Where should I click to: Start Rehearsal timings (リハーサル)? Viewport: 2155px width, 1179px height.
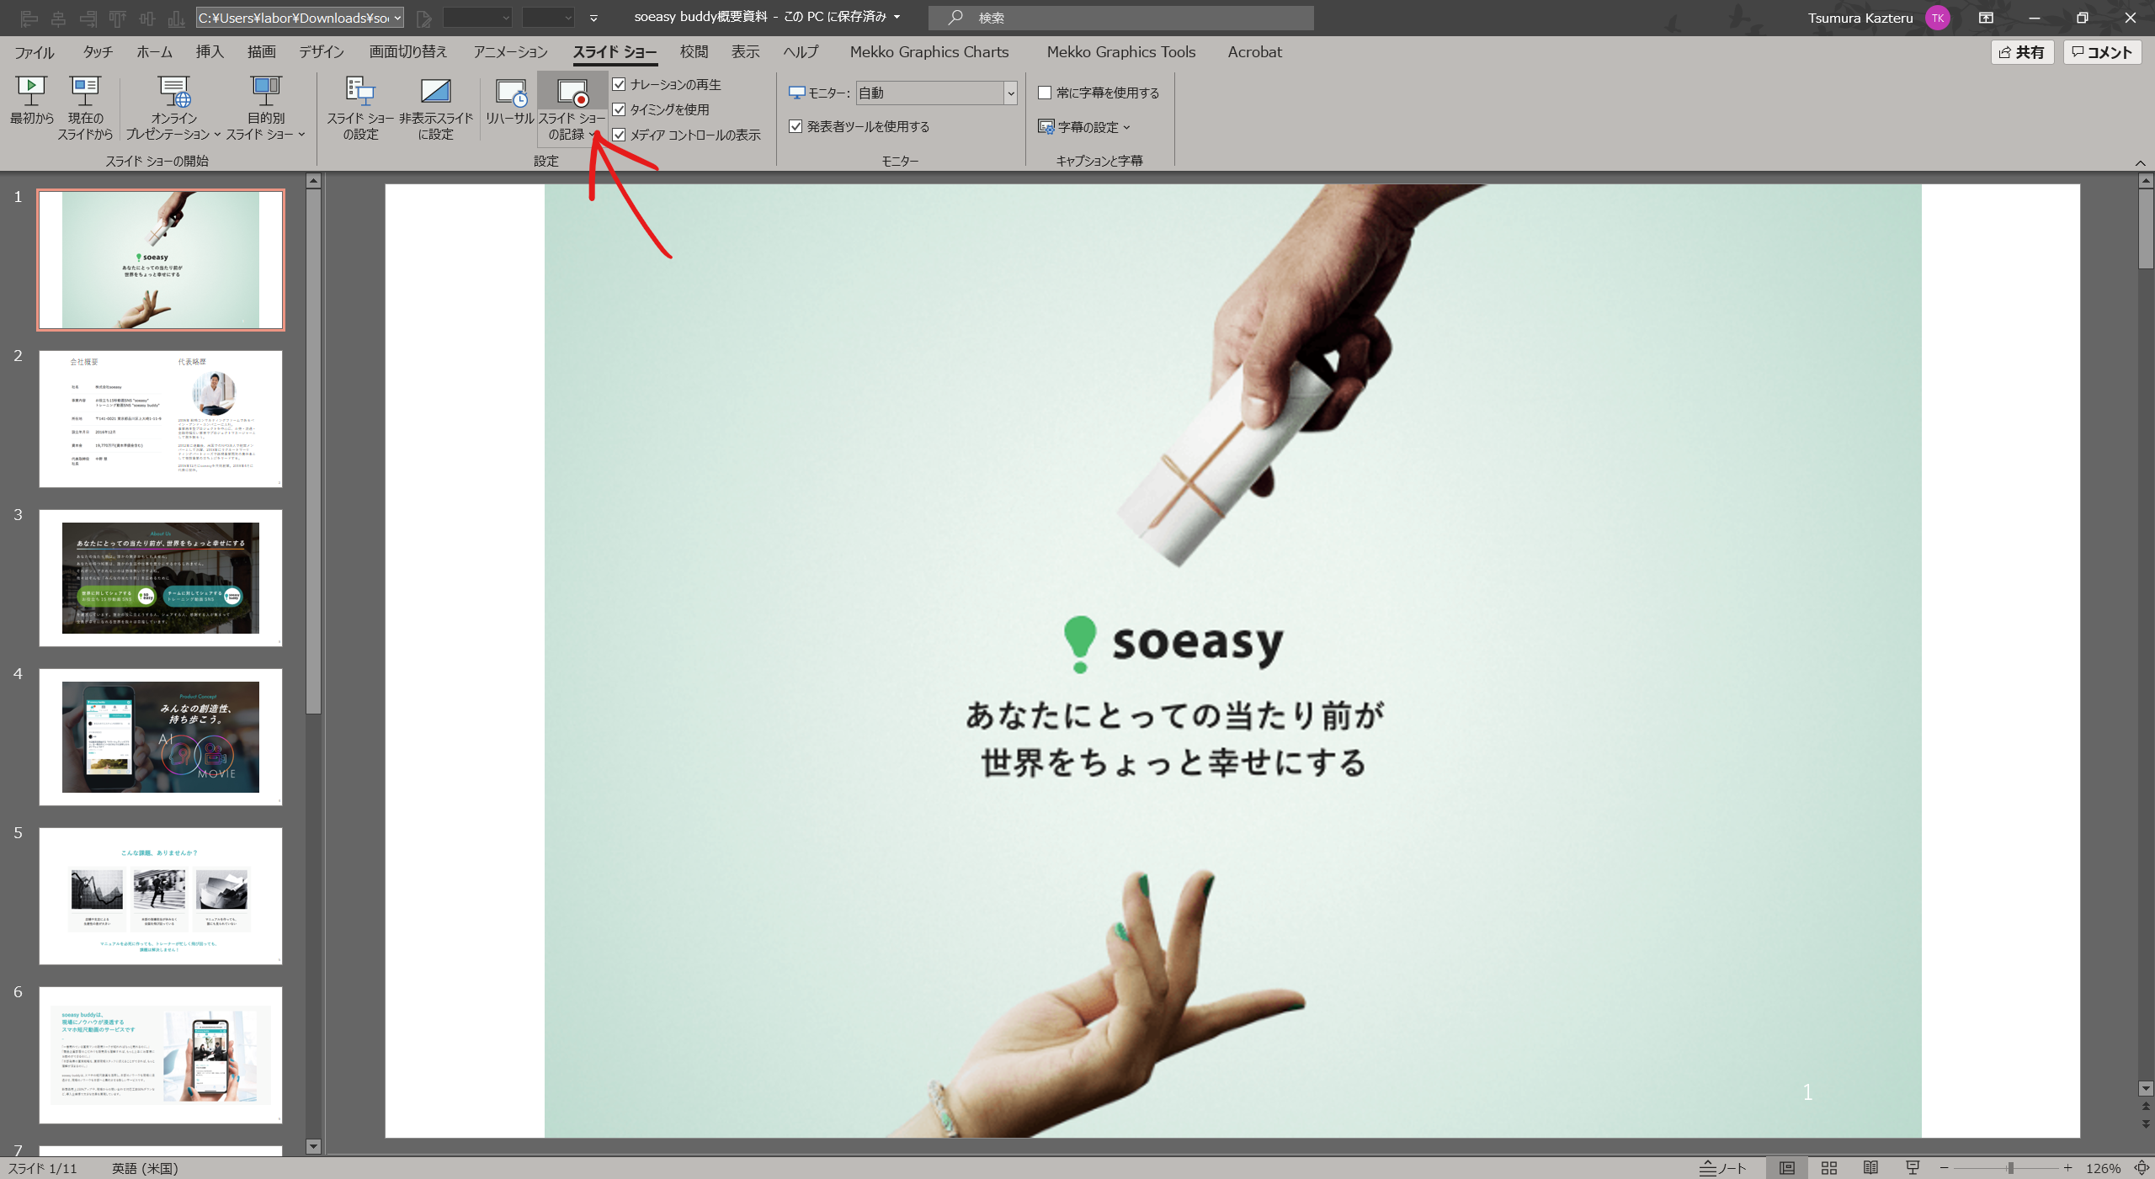click(x=510, y=101)
